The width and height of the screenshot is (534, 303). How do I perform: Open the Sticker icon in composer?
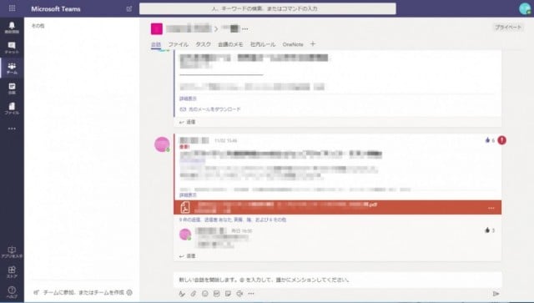pyautogui.click(x=228, y=294)
